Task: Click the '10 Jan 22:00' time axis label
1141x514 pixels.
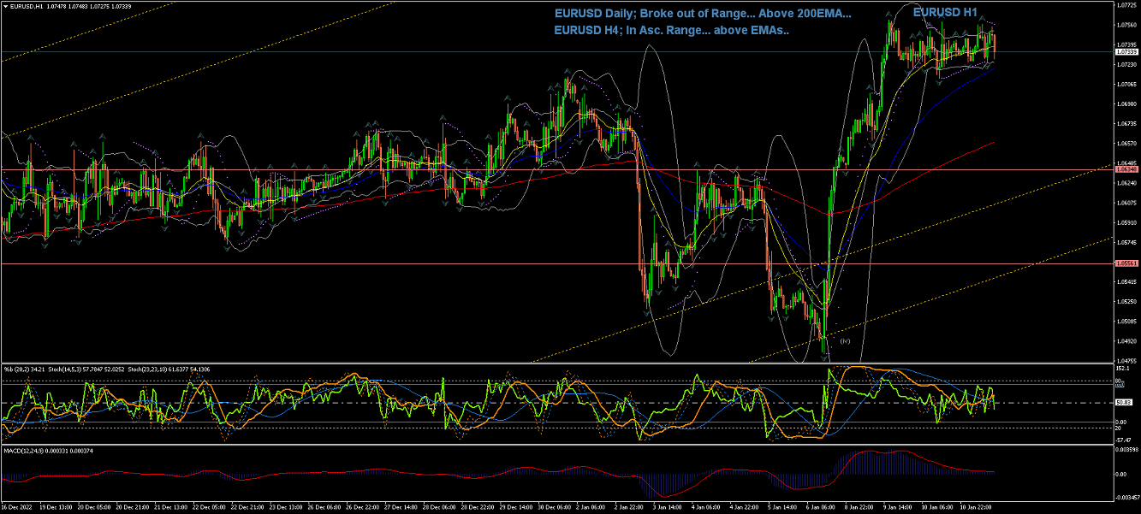Action: (x=977, y=507)
